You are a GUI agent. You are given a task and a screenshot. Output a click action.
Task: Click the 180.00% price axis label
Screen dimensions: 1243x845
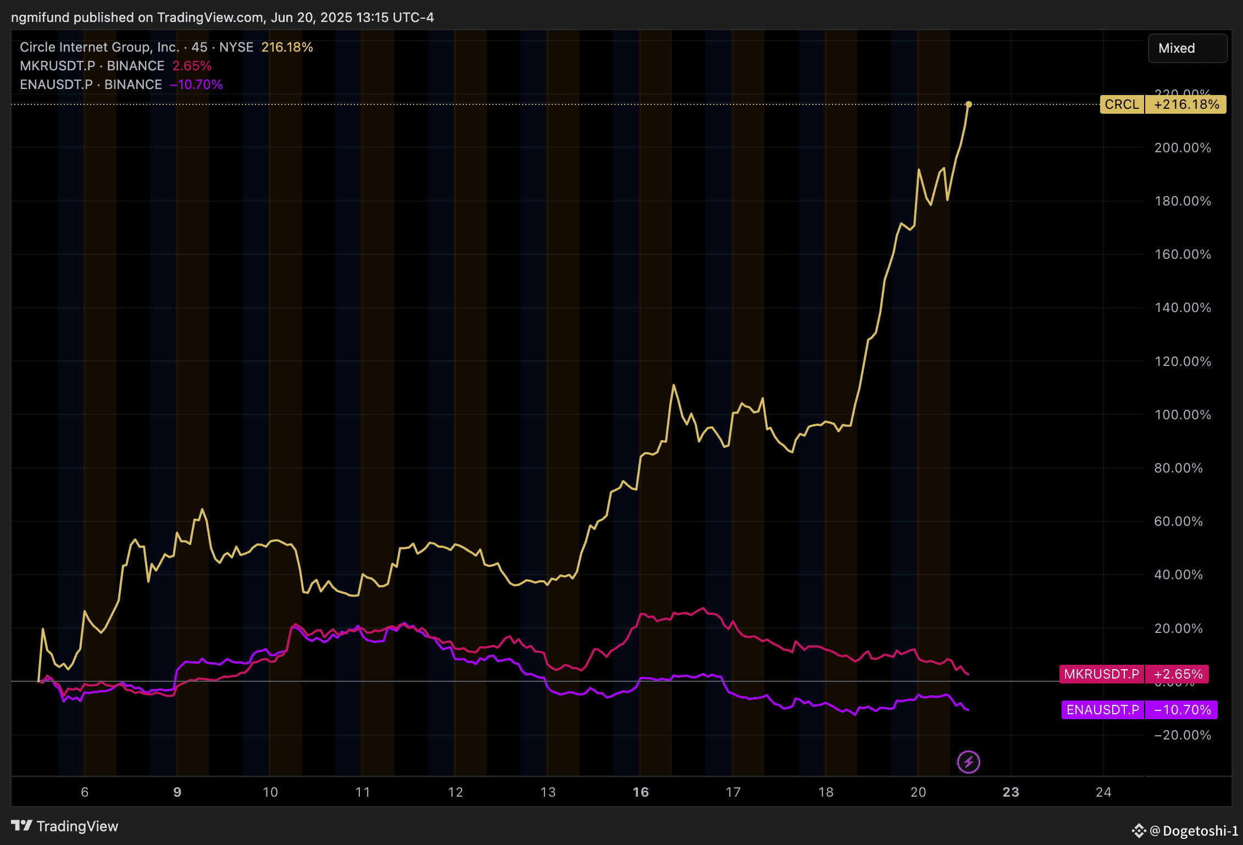[x=1183, y=201]
